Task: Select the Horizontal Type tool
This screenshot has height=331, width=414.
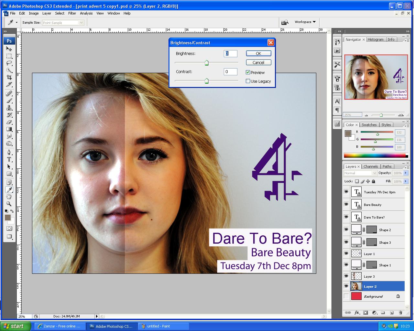Action: pyautogui.click(x=9, y=159)
